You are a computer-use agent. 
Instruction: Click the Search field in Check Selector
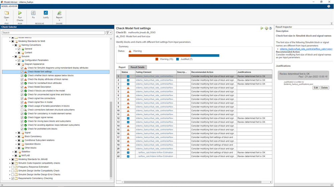(53, 33)
